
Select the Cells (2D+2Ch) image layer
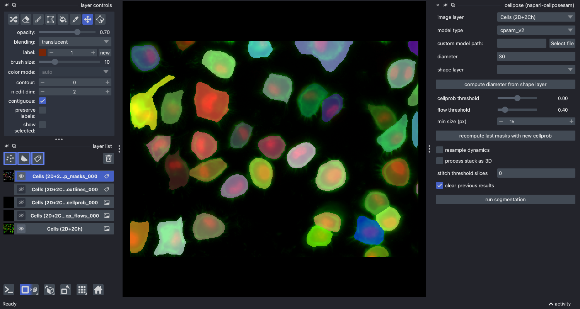coord(65,229)
